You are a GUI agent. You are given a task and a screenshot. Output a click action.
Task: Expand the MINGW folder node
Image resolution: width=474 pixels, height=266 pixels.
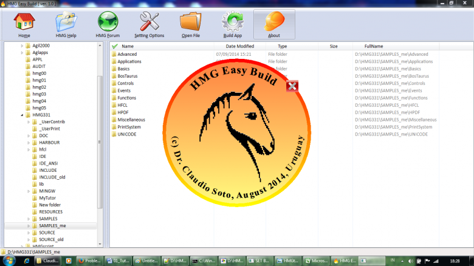(29, 191)
